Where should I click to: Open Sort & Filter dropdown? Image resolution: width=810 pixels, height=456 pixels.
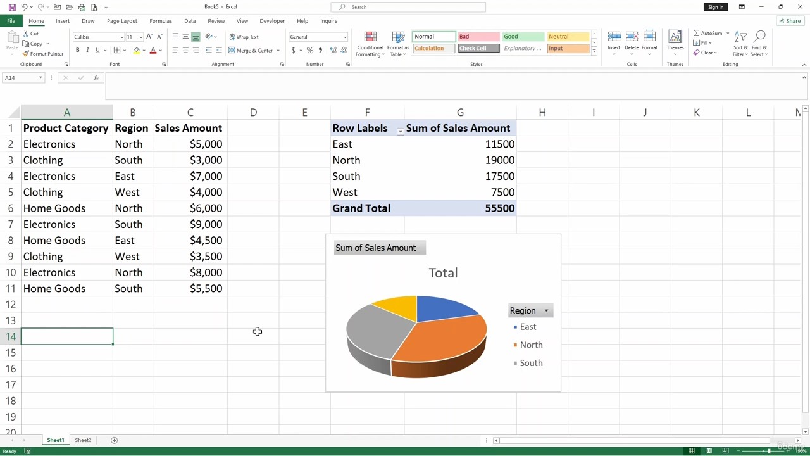tap(740, 43)
